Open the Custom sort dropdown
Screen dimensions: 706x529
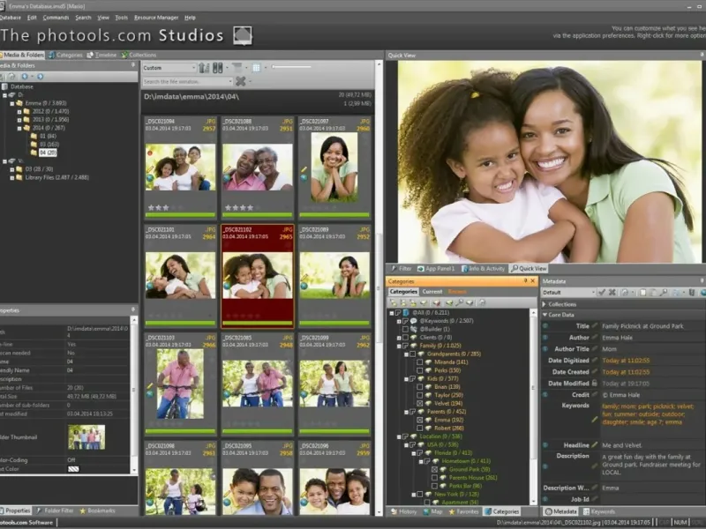pyautogui.click(x=169, y=68)
